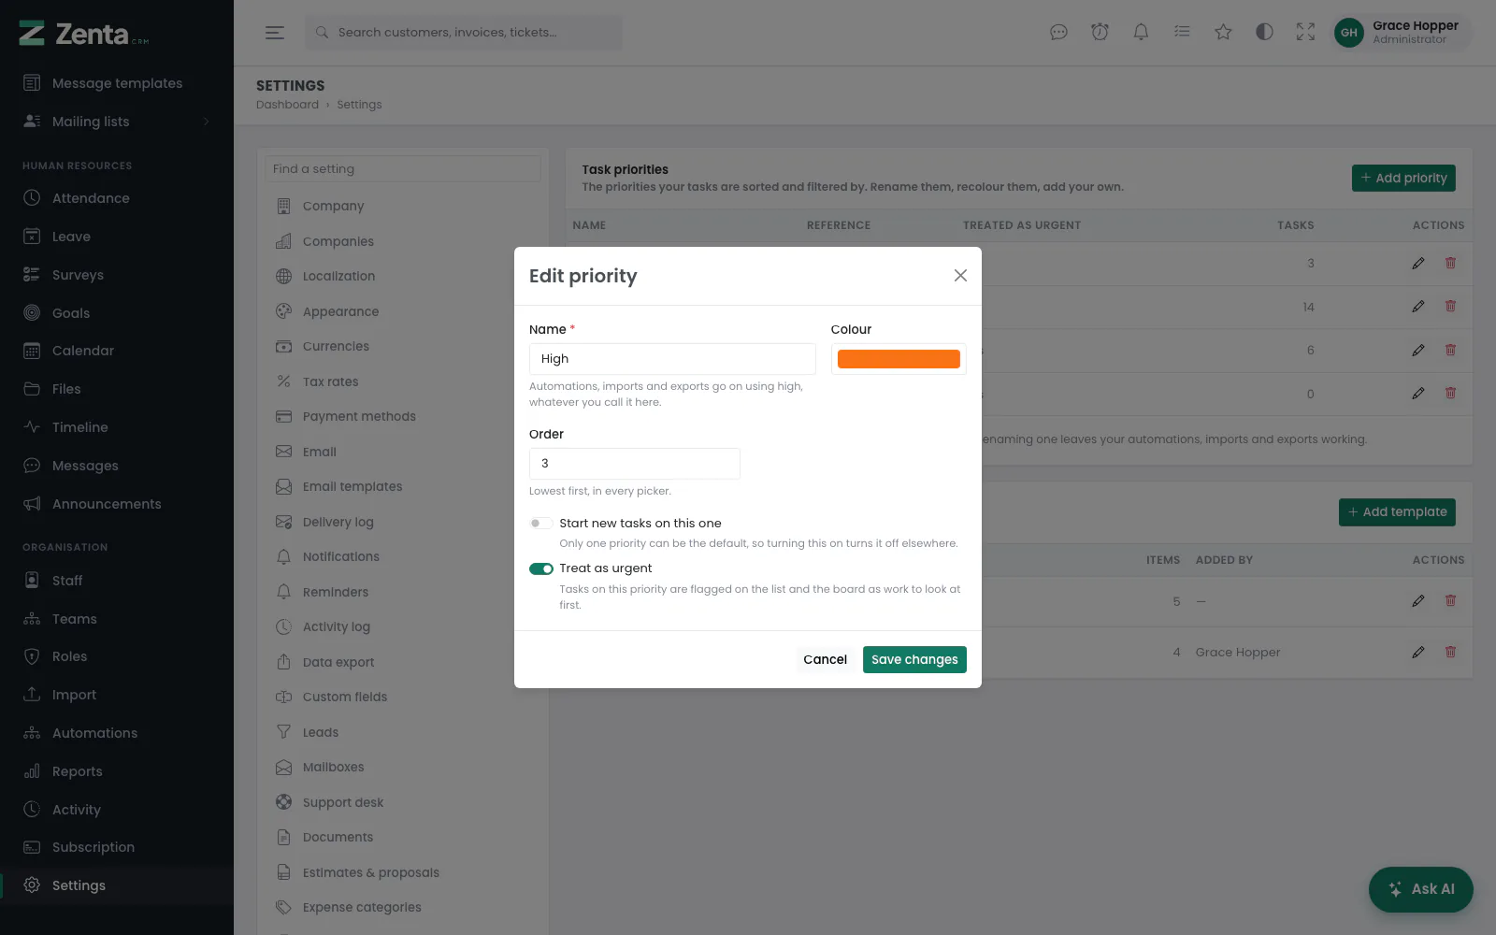
Task: Click the Add template button
Action: coord(1397,512)
